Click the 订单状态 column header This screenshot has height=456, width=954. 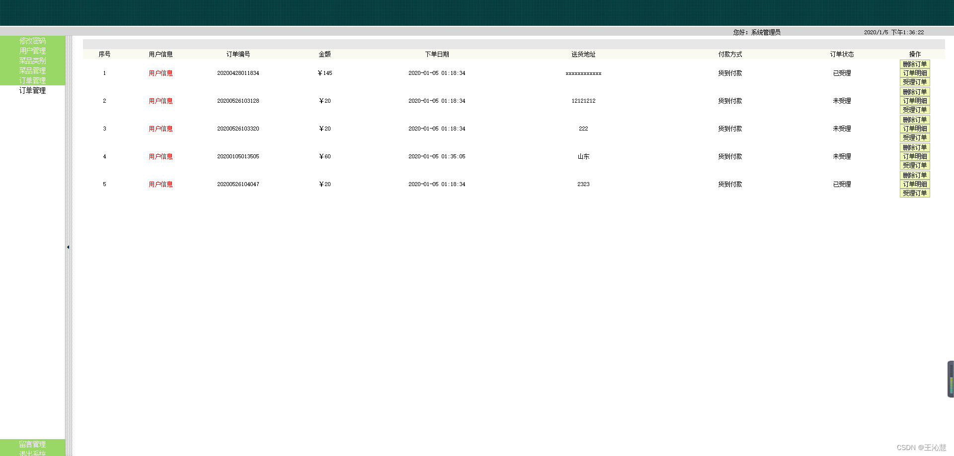(x=842, y=54)
